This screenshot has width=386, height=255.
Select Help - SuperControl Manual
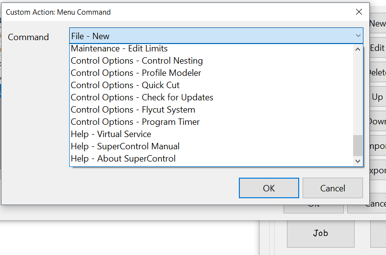211,146
